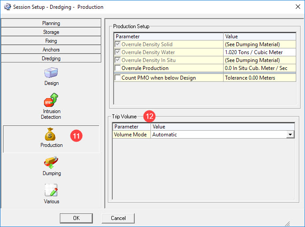Open the Volume Mode dropdown arrow
Viewport: 305px width, 227px height.
[x=290, y=135]
